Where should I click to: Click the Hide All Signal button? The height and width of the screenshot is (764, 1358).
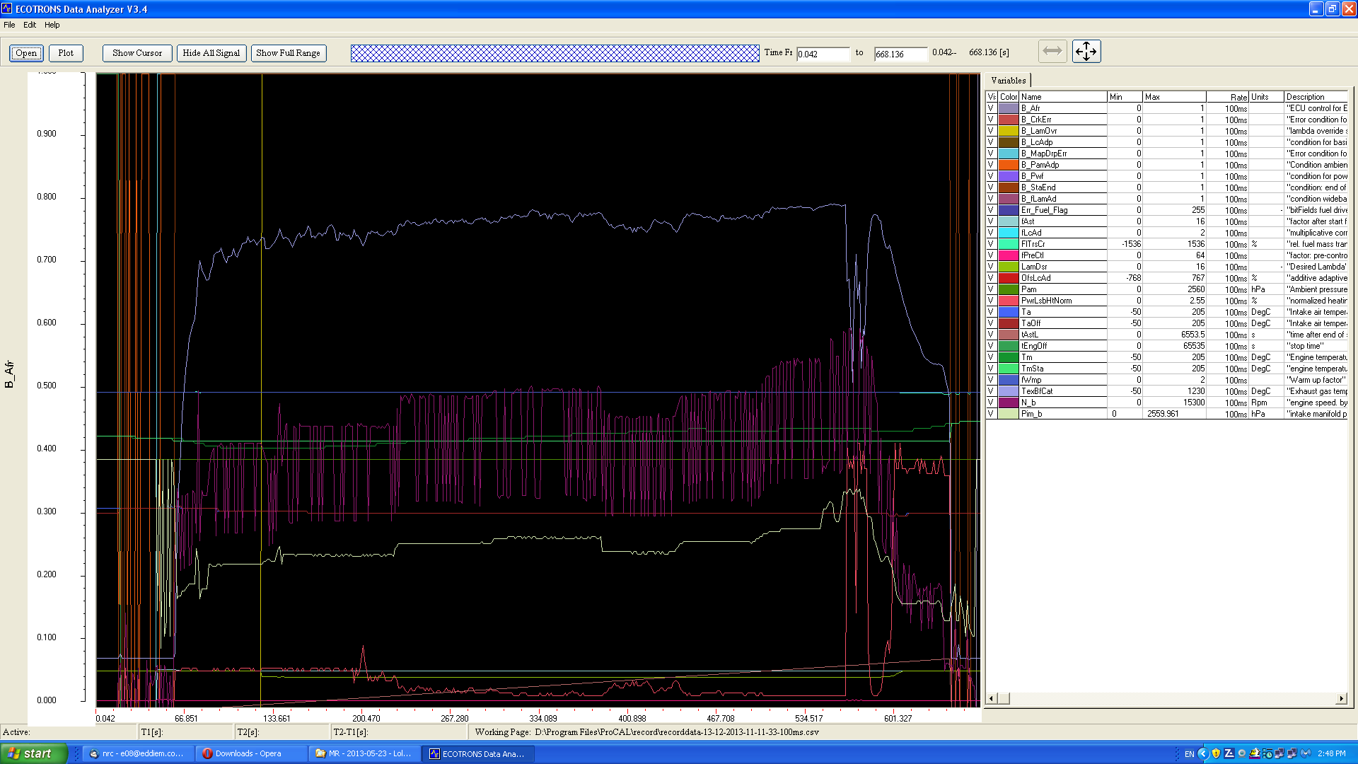(x=211, y=53)
